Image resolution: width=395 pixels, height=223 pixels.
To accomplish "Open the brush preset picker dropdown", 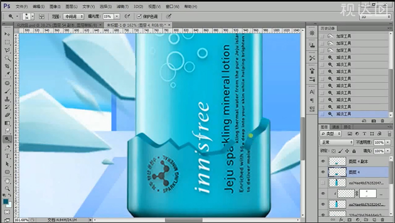I will pyautogui.click(x=33, y=17).
